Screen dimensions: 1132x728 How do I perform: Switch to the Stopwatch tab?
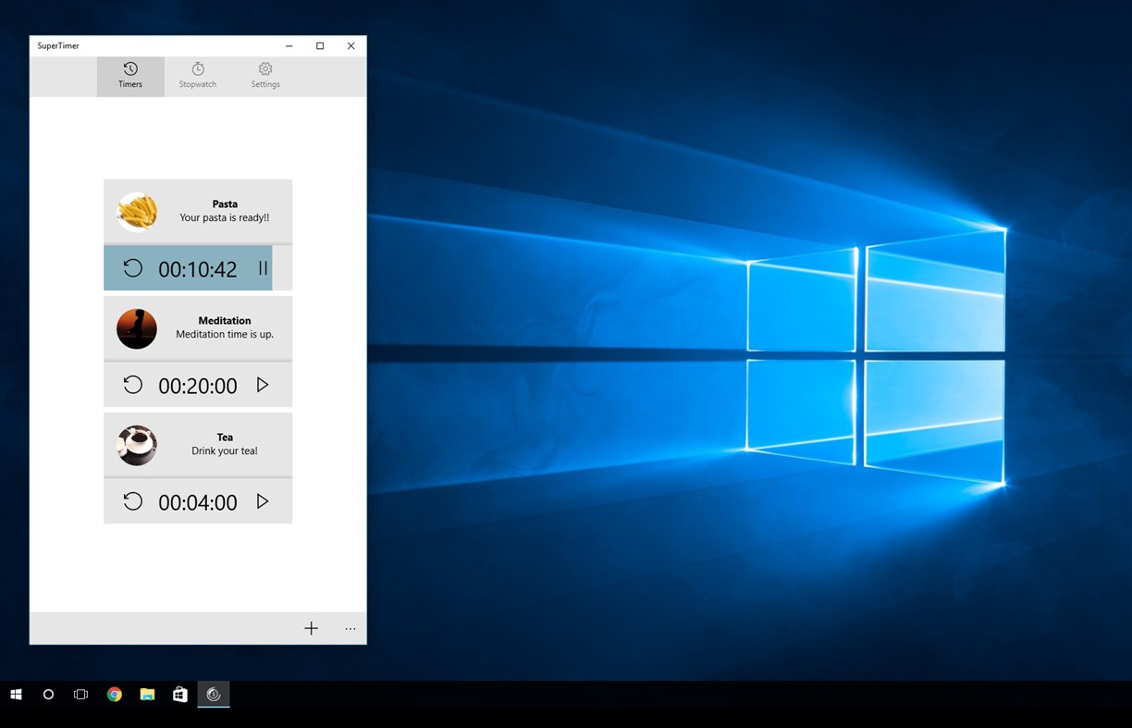pos(197,74)
